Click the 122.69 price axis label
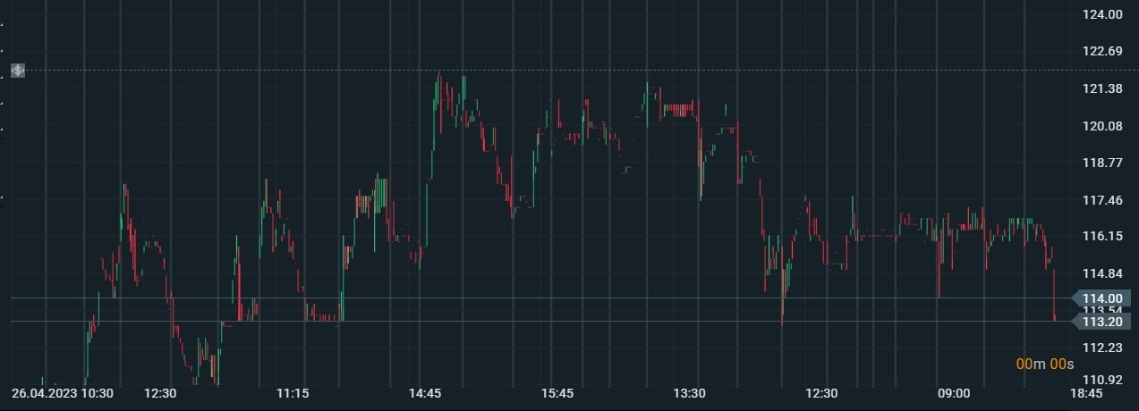Screen dimensions: 1139x411 [x=1102, y=52]
